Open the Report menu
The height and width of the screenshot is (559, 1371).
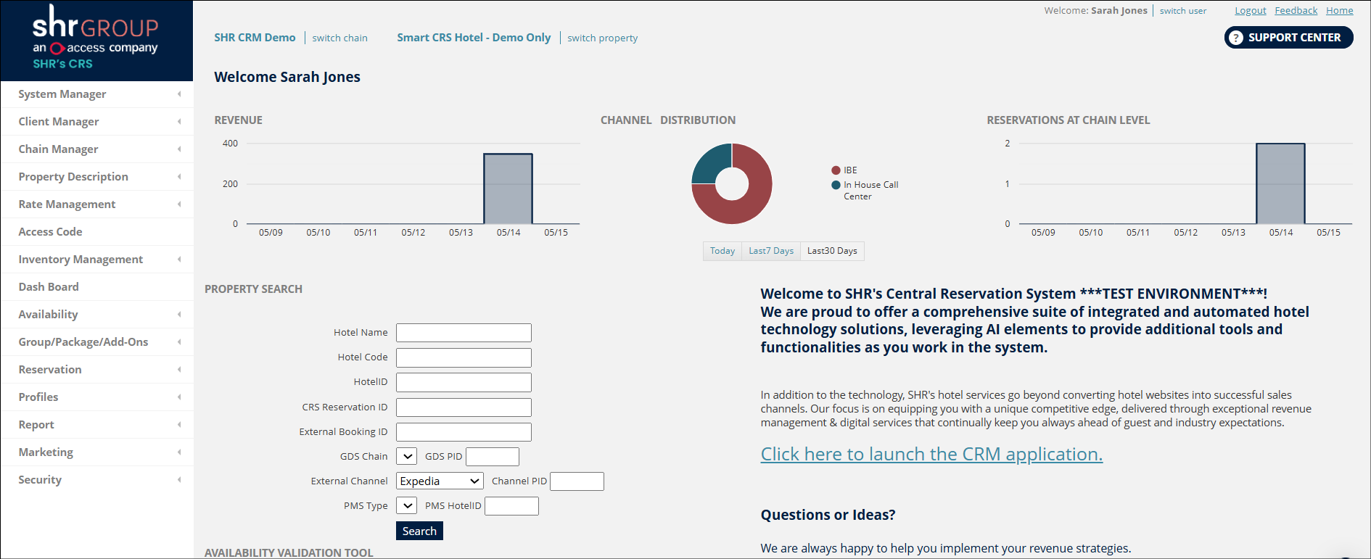pos(97,425)
